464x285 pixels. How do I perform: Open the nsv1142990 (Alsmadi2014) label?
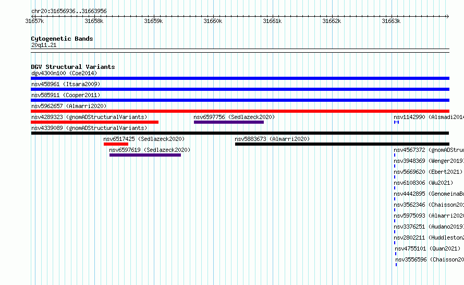pos(429,117)
